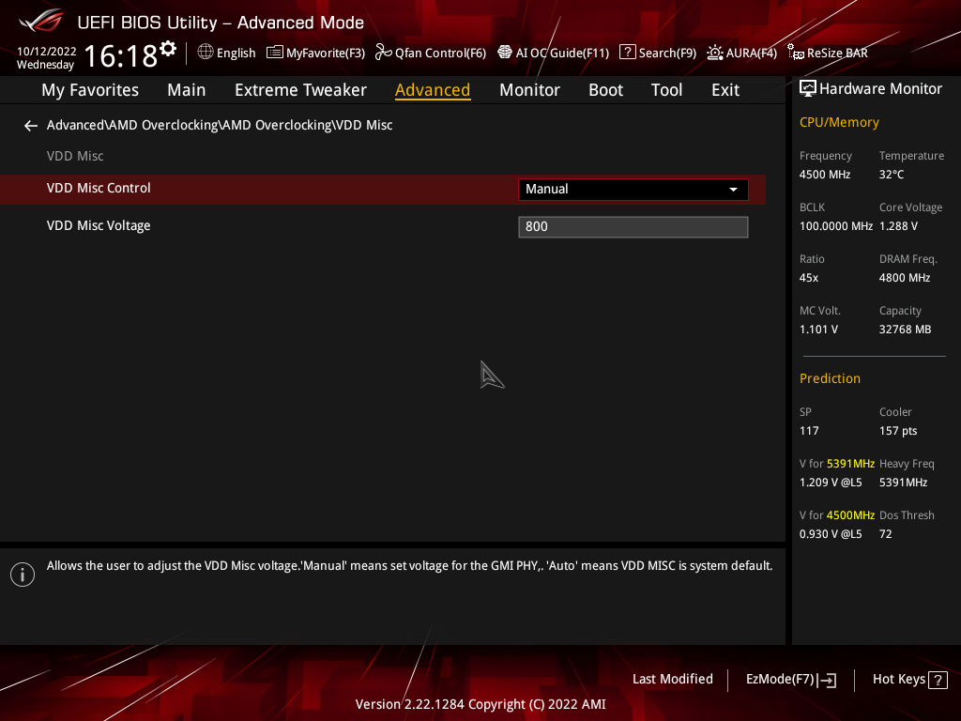Click the breadcrumb path text
This screenshot has width=961, height=721.
tap(220, 125)
